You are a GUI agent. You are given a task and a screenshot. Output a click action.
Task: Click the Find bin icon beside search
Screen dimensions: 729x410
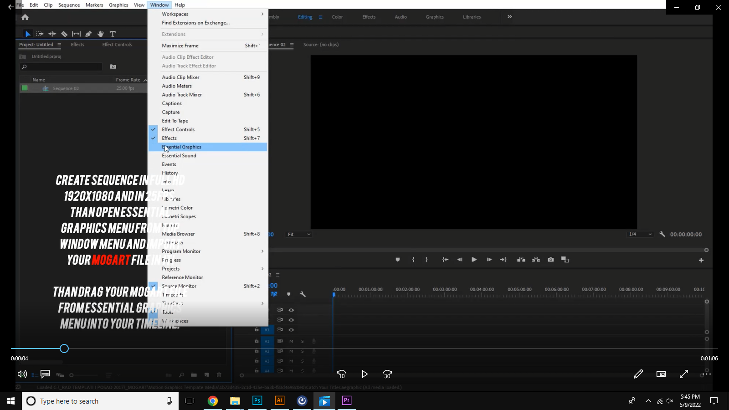(x=113, y=67)
